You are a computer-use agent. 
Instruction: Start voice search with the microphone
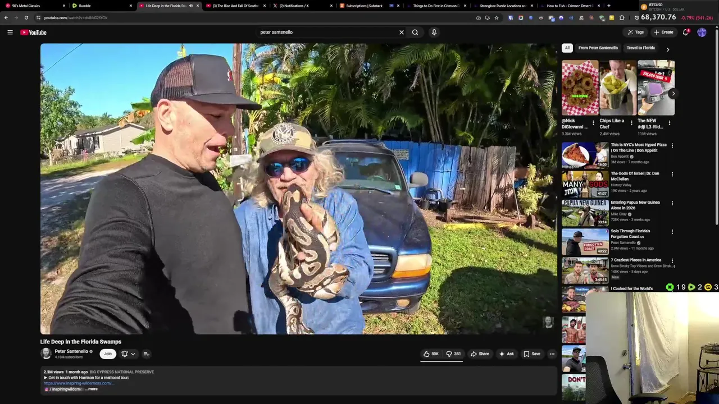[434, 32]
